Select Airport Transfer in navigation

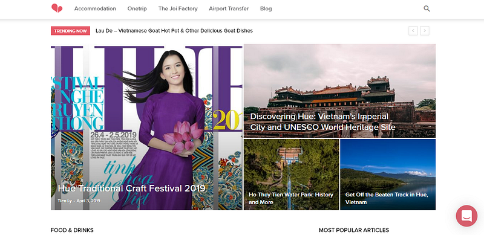click(x=229, y=8)
